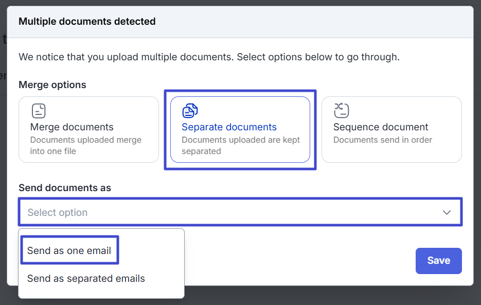Pick the Sequence document option card
481x305 pixels.
[391, 130]
